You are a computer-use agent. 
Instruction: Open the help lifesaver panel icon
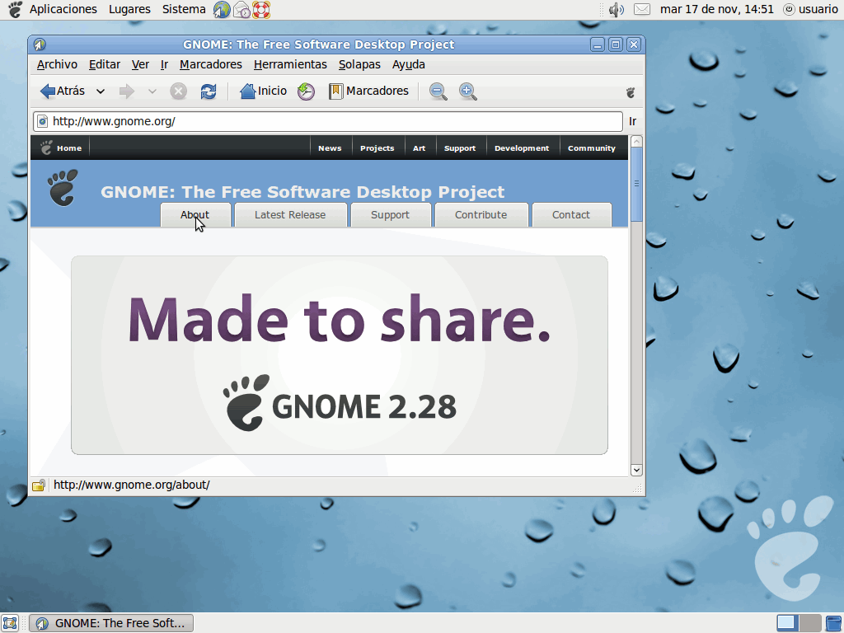click(x=261, y=10)
